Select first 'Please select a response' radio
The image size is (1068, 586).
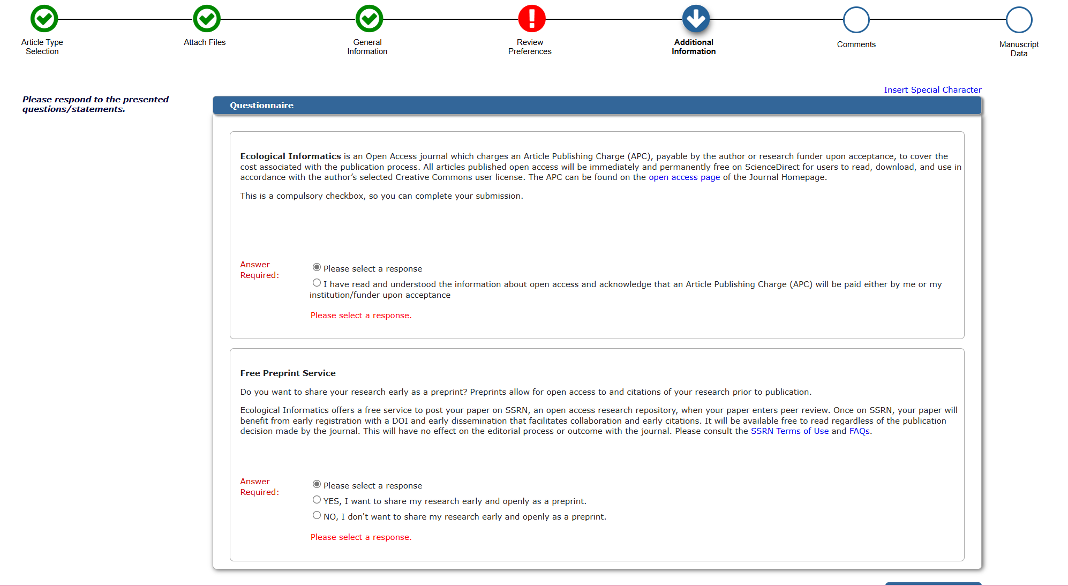click(317, 267)
